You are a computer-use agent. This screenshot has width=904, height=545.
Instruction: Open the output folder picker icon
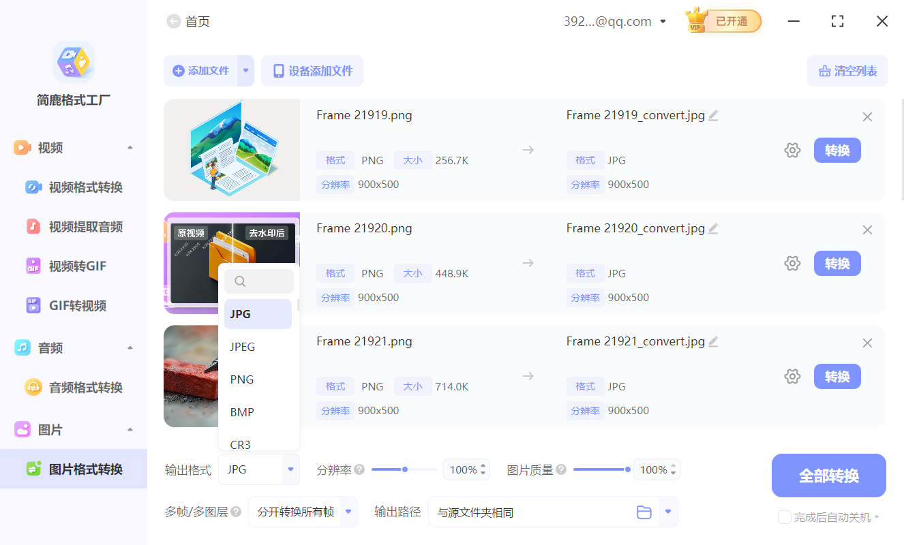click(644, 512)
